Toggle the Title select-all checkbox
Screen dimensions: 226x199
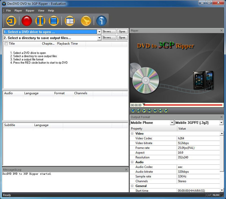coord(6,44)
